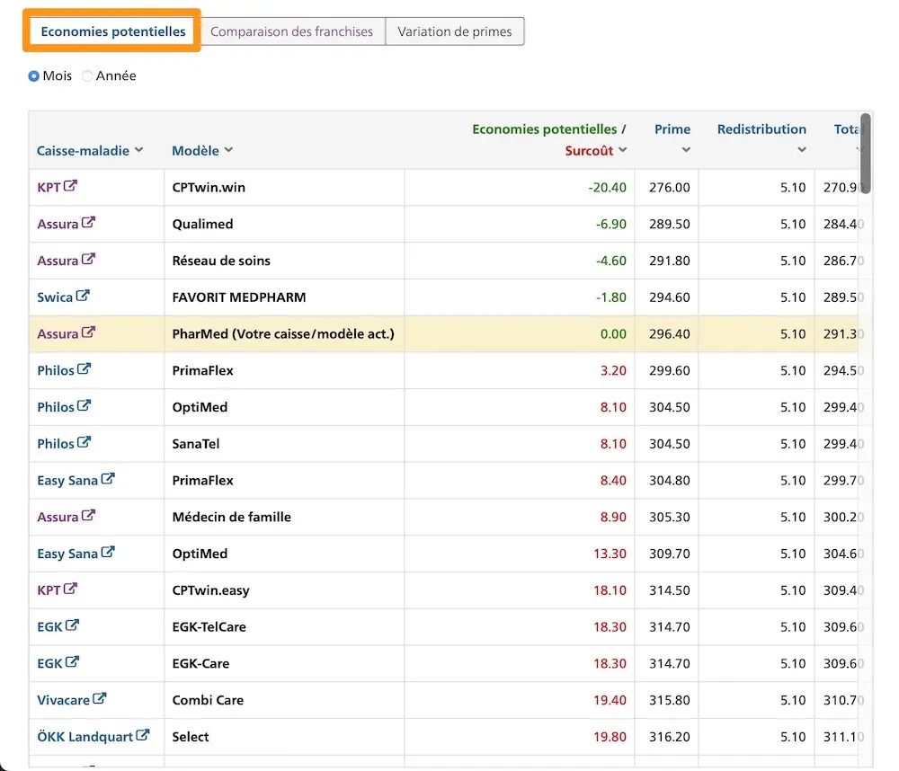
Task: Open EGK link in EGK-TelCare row
Action: tap(49, 627)
